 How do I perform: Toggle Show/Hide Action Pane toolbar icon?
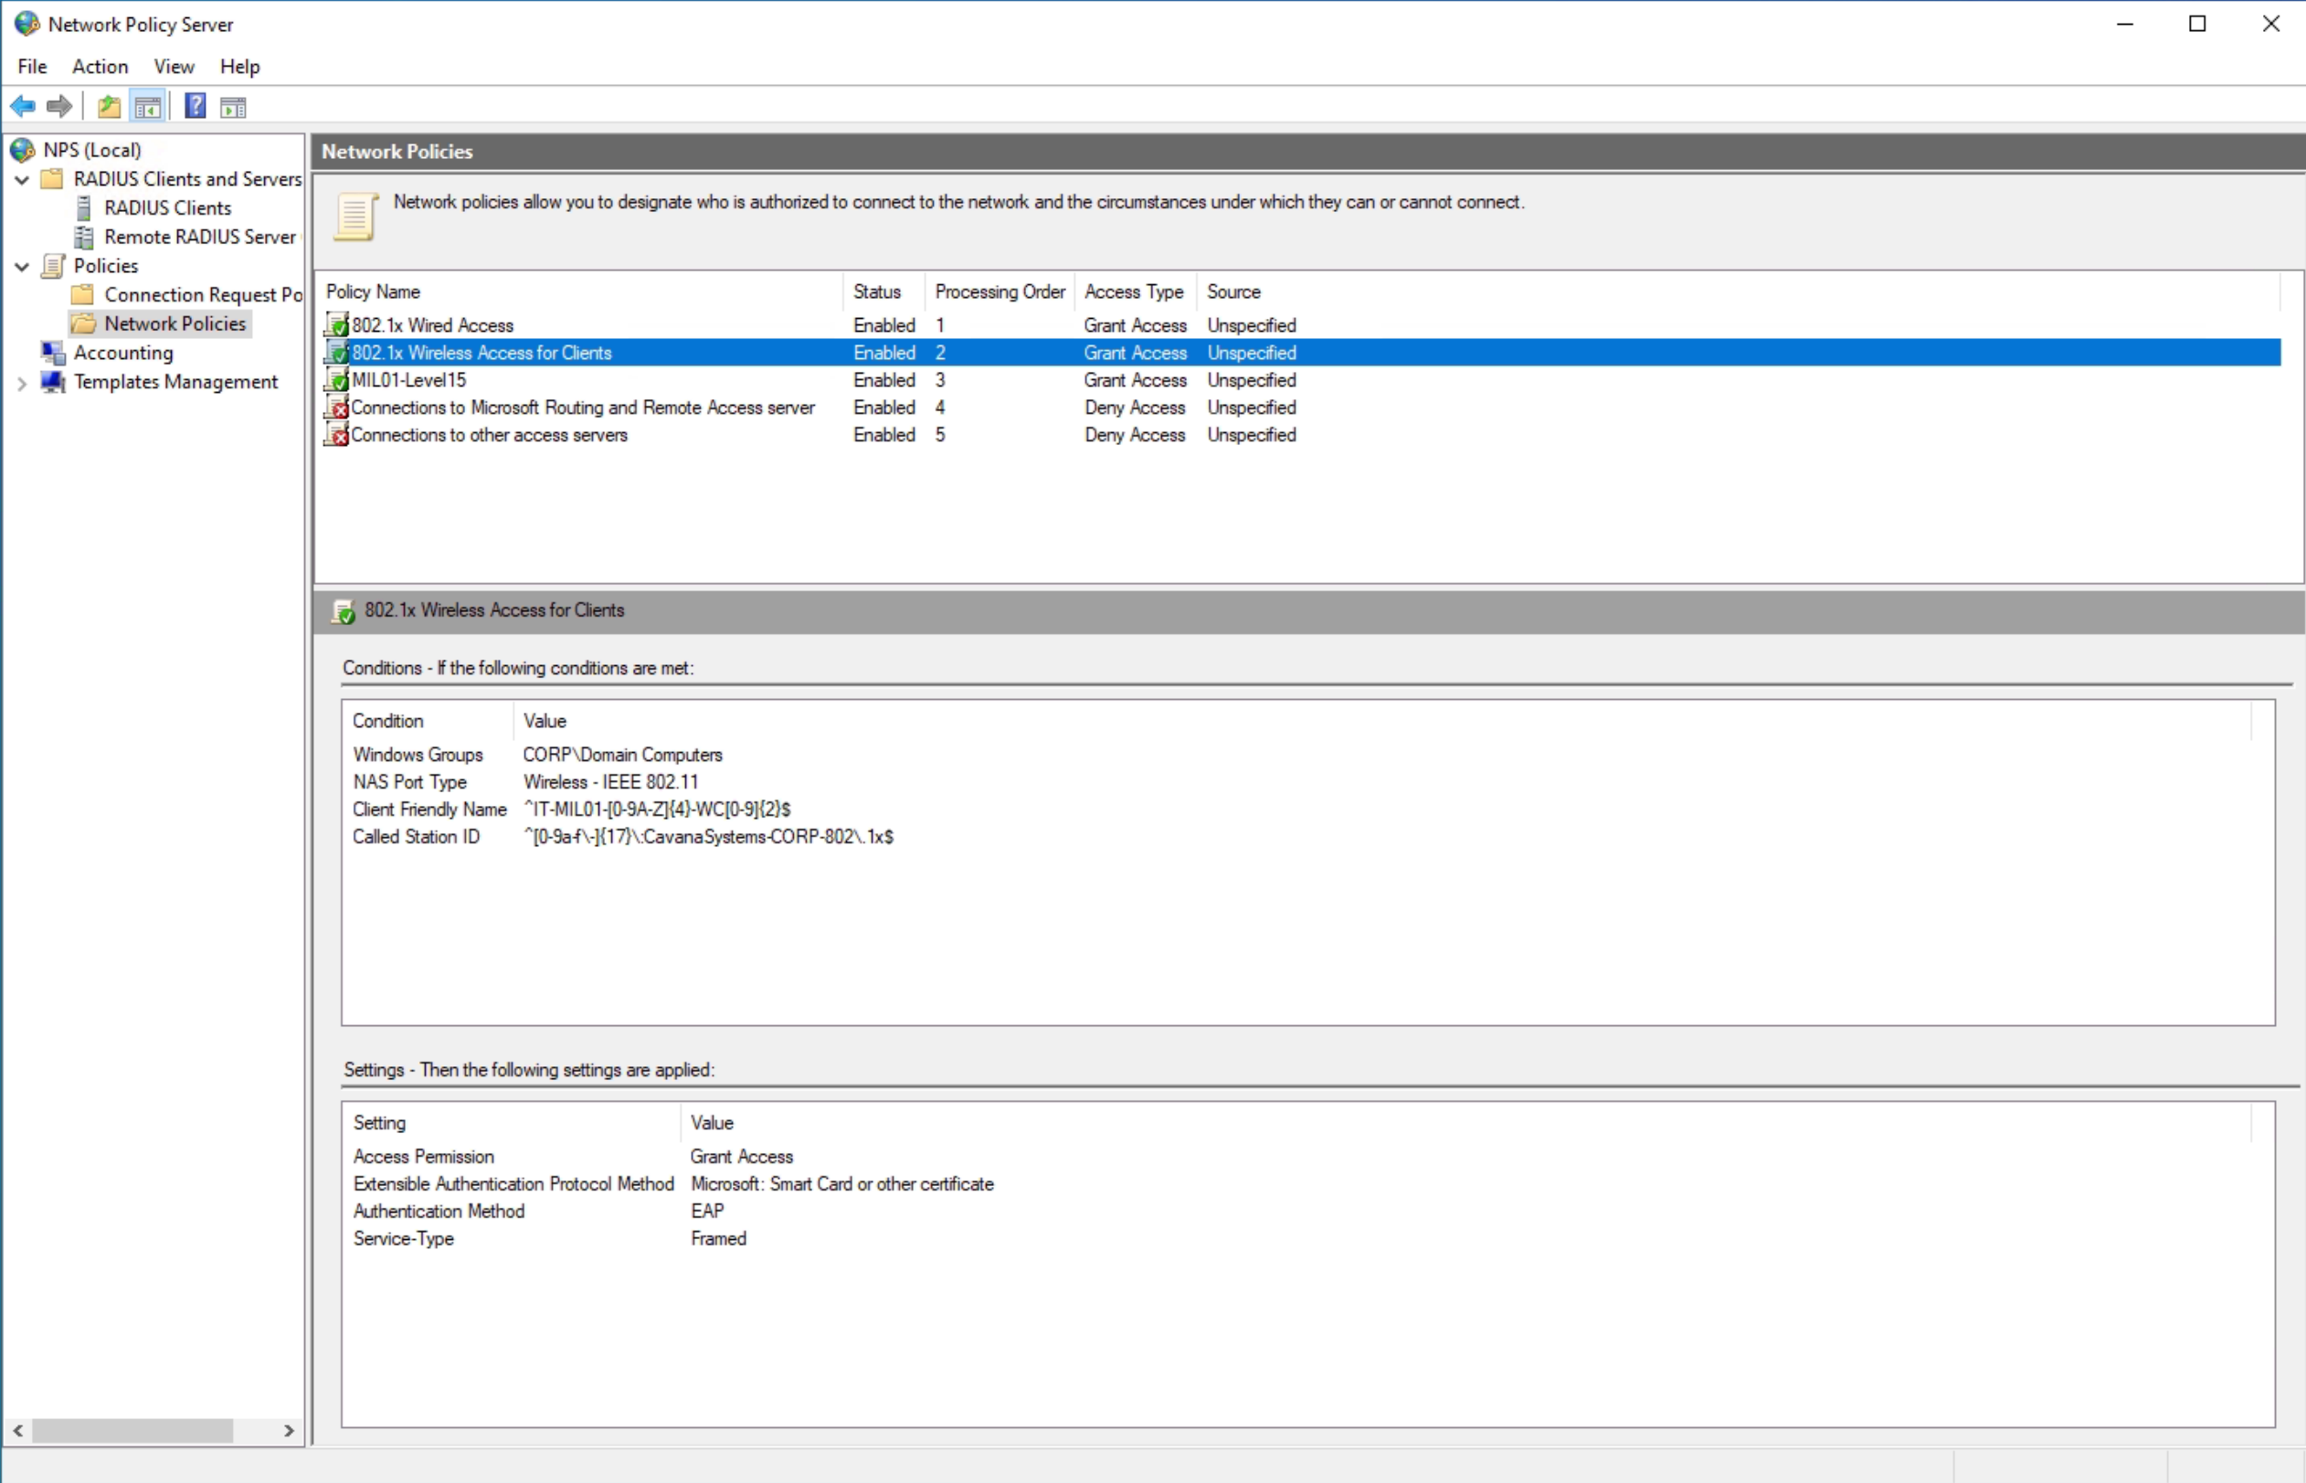pos(233,106)
